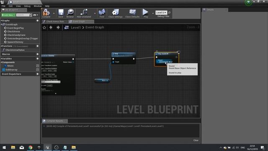Open the Debug menu

click(x=27, y=6)
